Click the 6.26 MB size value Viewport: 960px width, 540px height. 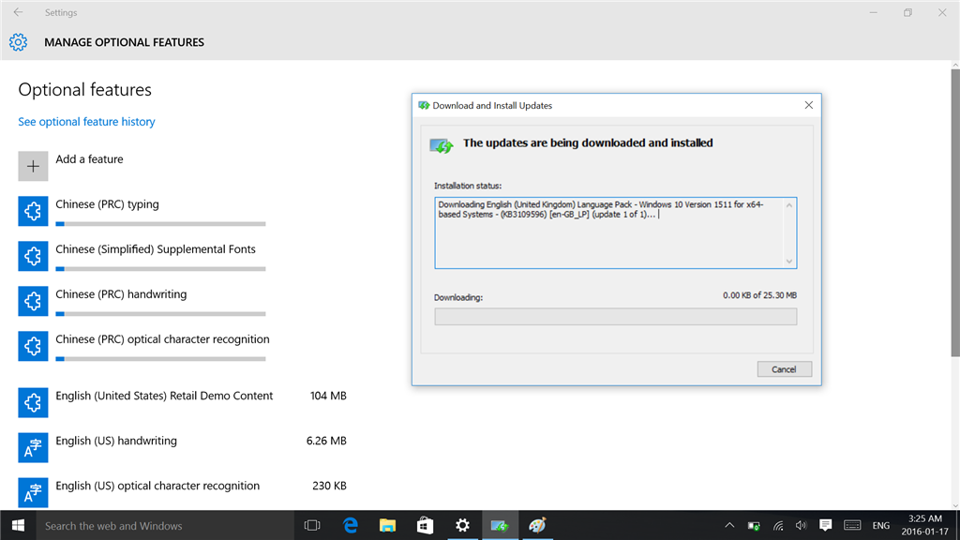(326, 441)
